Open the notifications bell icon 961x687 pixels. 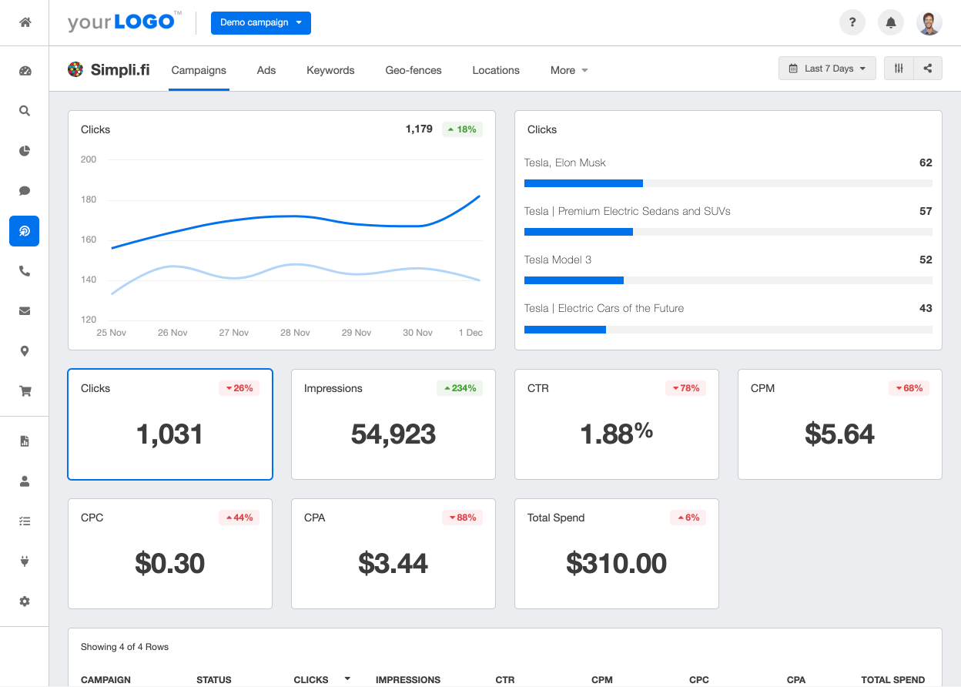coord(891,22)
